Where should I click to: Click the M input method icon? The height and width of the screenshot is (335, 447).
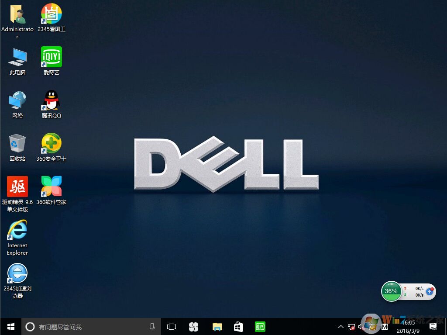[x=385, y=327]
